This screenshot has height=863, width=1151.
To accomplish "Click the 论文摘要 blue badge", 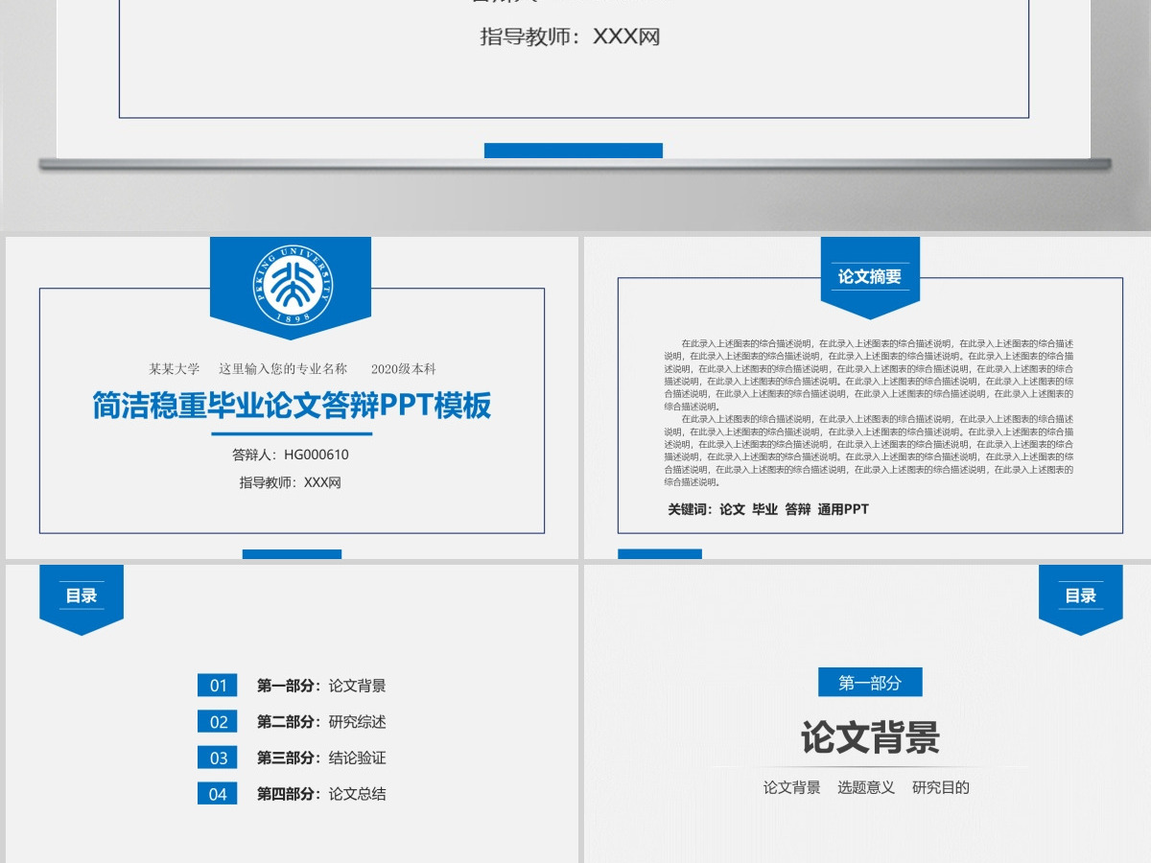I will (870, 277).
